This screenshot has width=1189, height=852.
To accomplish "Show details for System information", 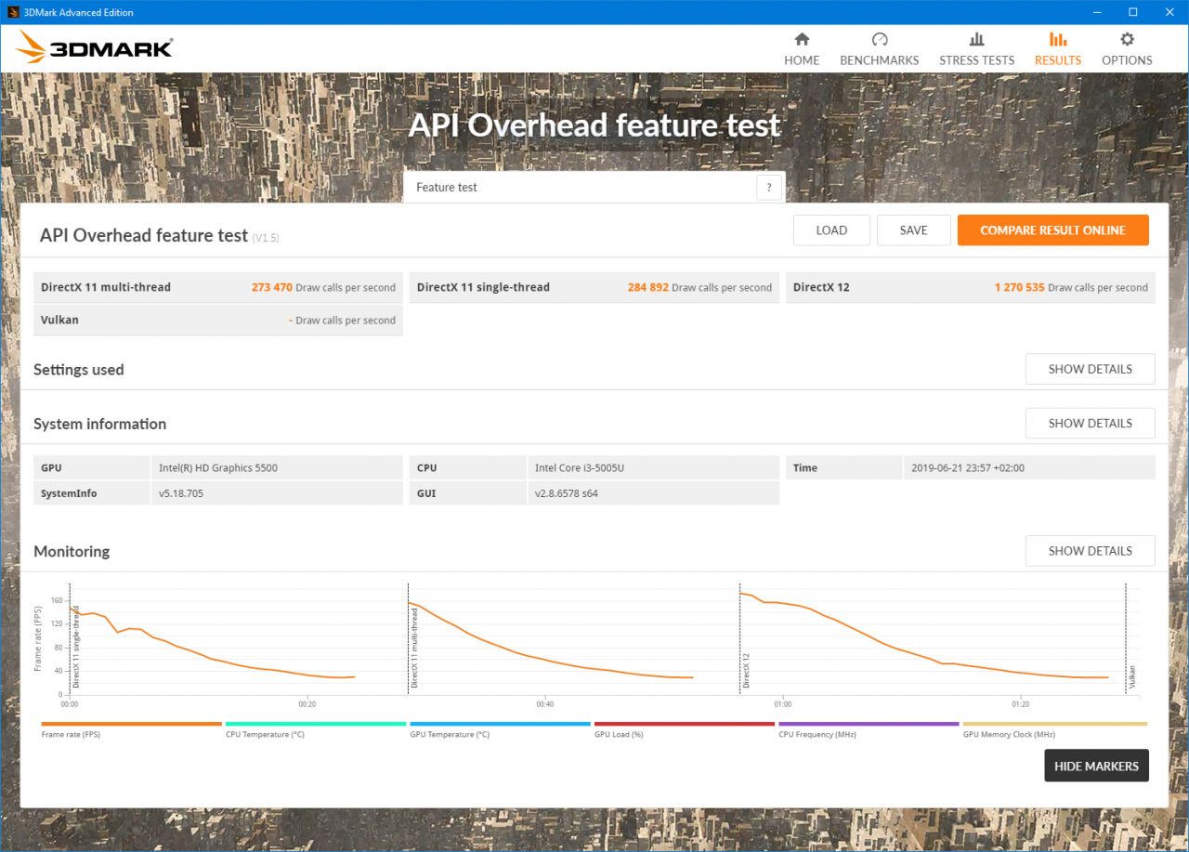I will (1091, 423).
